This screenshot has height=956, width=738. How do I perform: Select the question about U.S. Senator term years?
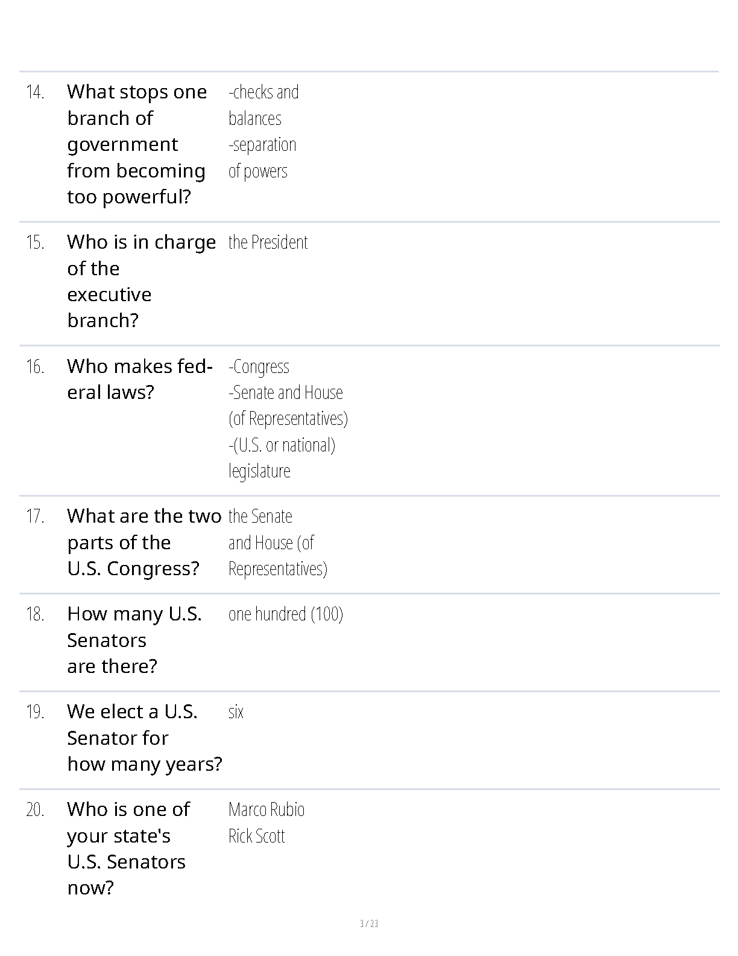[145, 738]
